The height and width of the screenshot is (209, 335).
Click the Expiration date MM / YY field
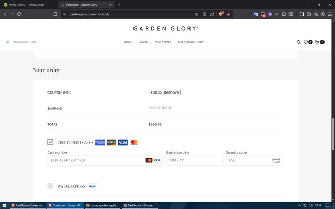(195, 160)
